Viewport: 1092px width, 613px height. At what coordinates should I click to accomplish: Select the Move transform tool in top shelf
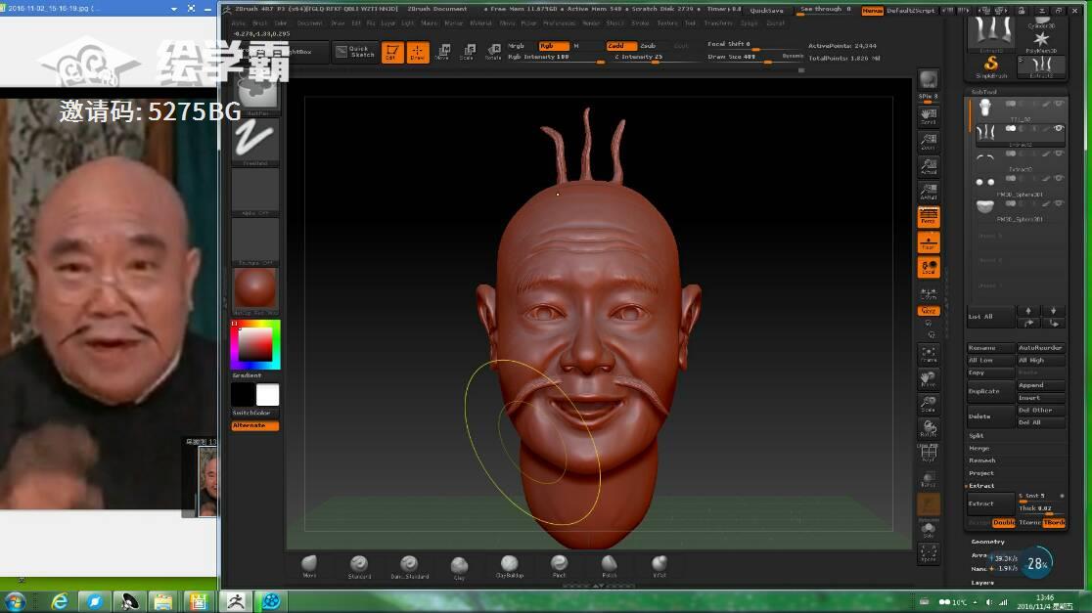coord(443,52)
